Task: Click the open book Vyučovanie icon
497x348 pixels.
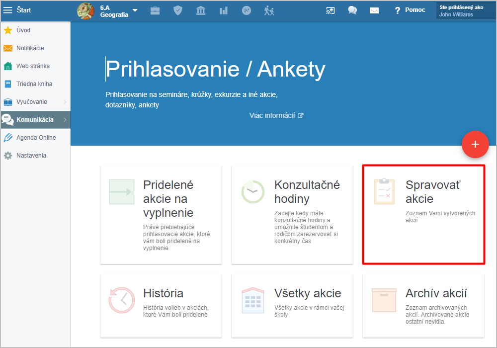Action: (8, 102)
